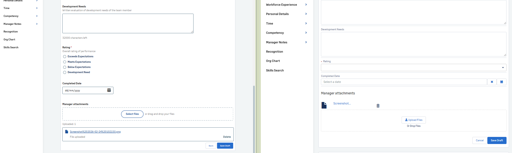Expand Time chevron in left sidebar

[x=37, y=8]
